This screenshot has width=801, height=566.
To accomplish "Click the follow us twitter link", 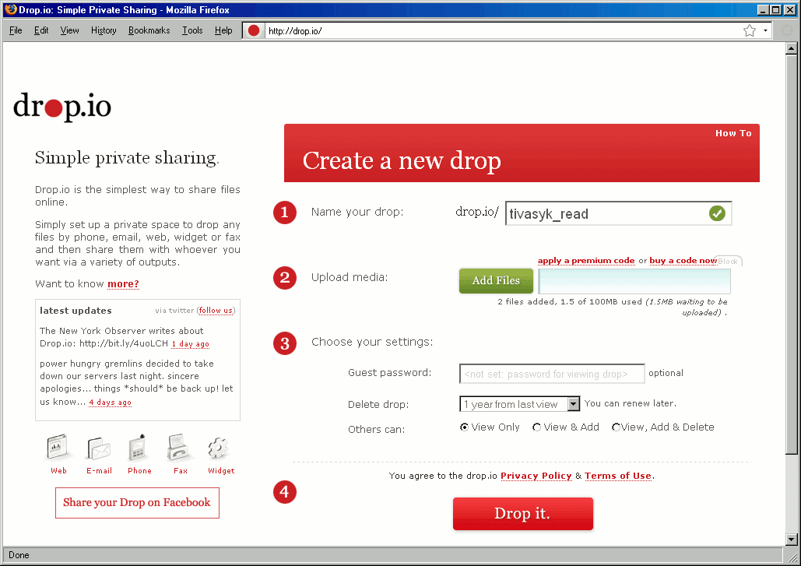I will (x=216, y=311).
